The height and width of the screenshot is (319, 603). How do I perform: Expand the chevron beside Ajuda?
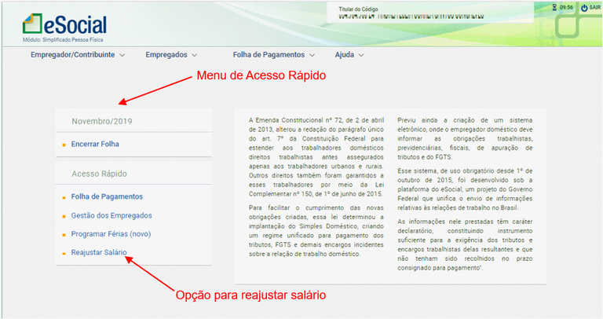[x=361, y=56]
